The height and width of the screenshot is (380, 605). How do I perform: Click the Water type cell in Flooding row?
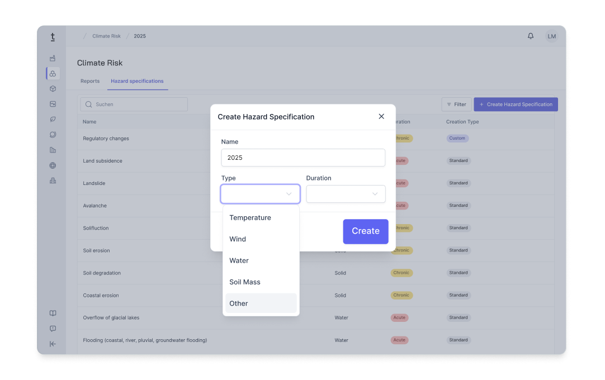(341, 340)
